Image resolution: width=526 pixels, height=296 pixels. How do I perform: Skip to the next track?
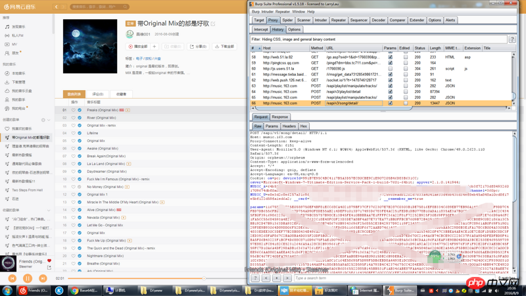(x=43, y=279)
